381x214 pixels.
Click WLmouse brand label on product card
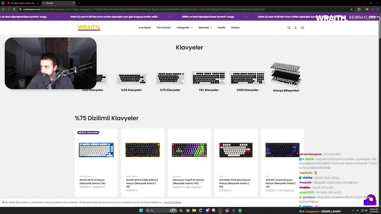(x=177, y=177)
